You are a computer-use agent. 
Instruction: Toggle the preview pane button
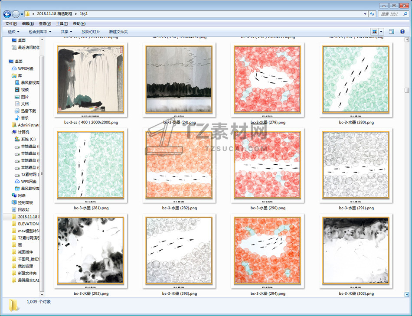coord(391,32)
